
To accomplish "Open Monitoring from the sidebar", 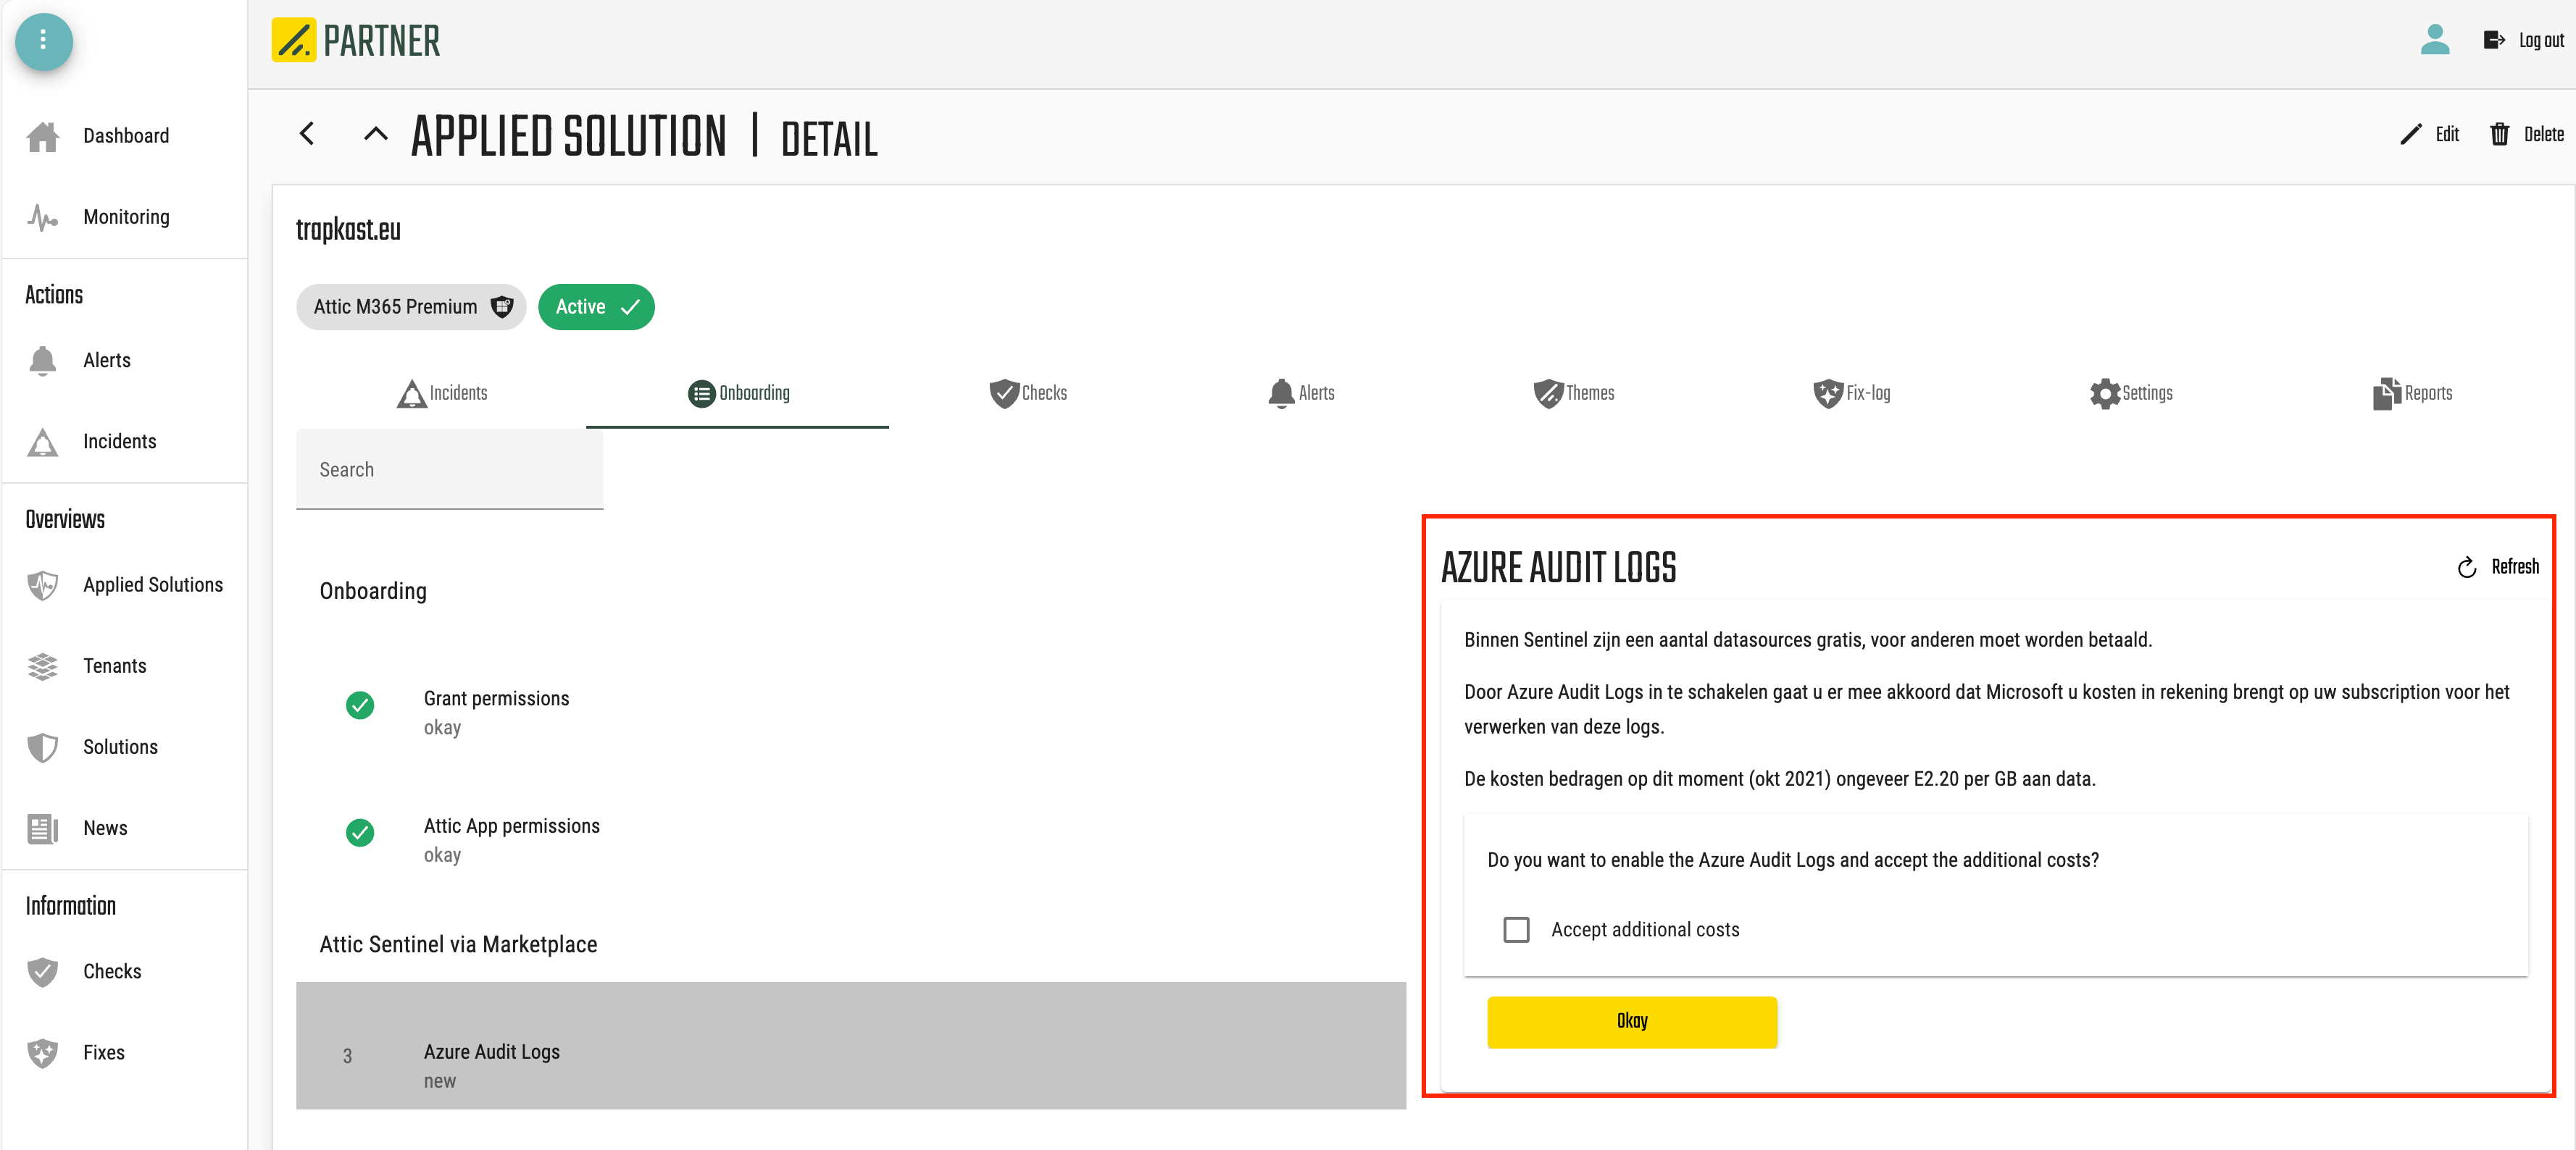I will click(125, 217).
